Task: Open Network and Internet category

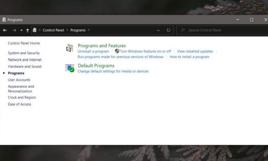Action: pyautogui.click(x=25, y=60)
